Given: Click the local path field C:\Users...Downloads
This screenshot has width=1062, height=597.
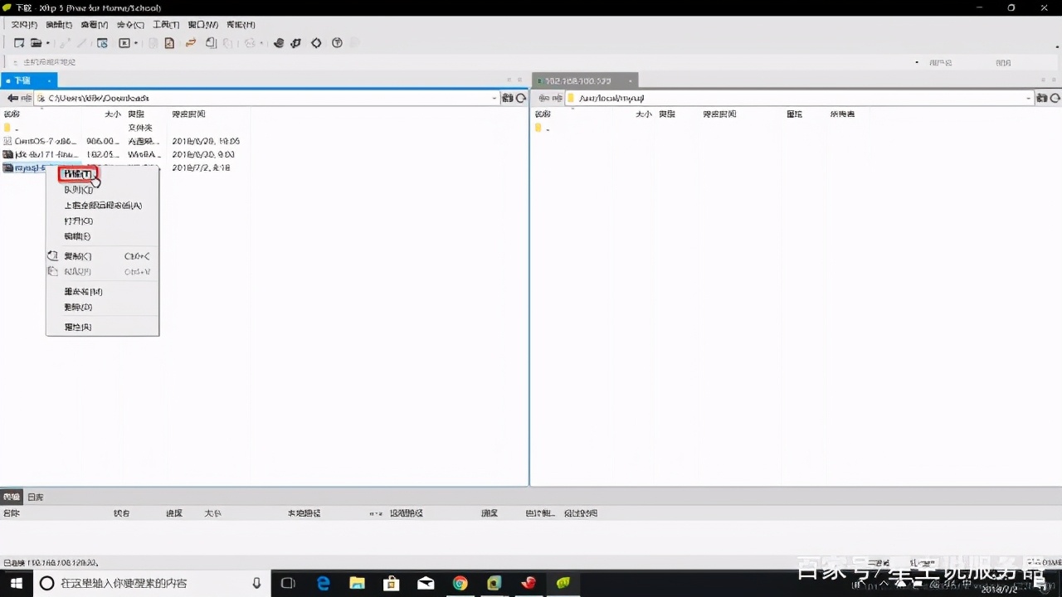Looking at the screenshot, I should 267,98.
